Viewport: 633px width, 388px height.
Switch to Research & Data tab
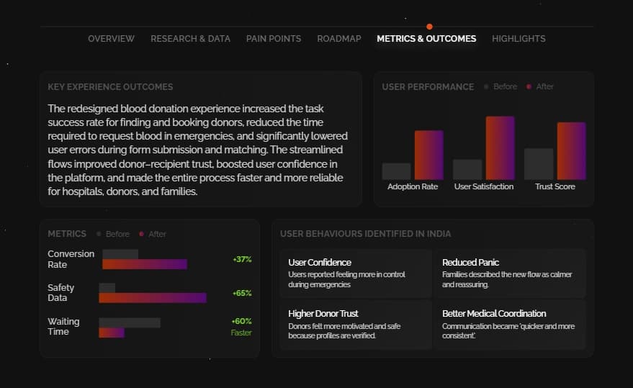(191, 39)
